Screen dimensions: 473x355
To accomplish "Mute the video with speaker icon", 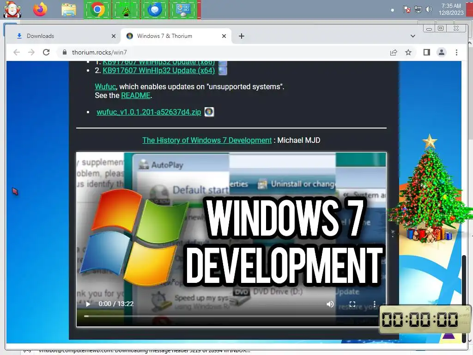I will click(330, 304).
